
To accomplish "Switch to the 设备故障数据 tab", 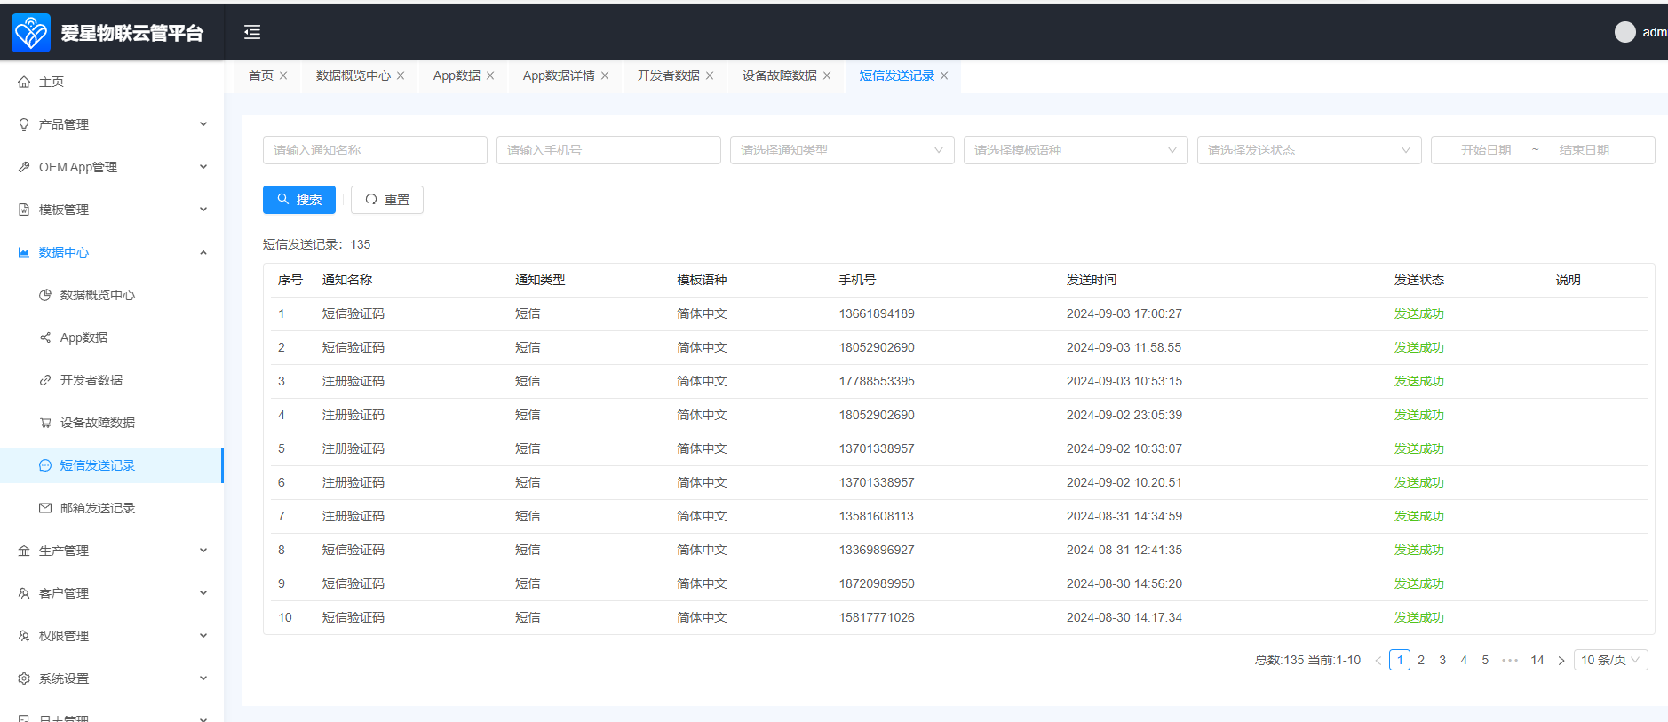I will [x=780, y=75].
